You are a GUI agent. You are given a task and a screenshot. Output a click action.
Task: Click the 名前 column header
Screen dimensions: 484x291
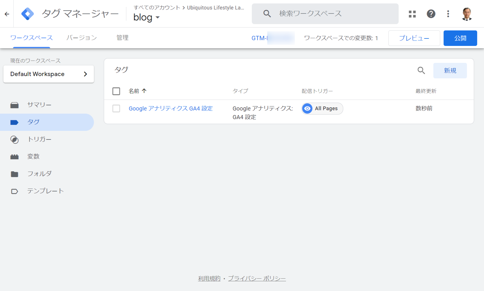click(134, 91)
